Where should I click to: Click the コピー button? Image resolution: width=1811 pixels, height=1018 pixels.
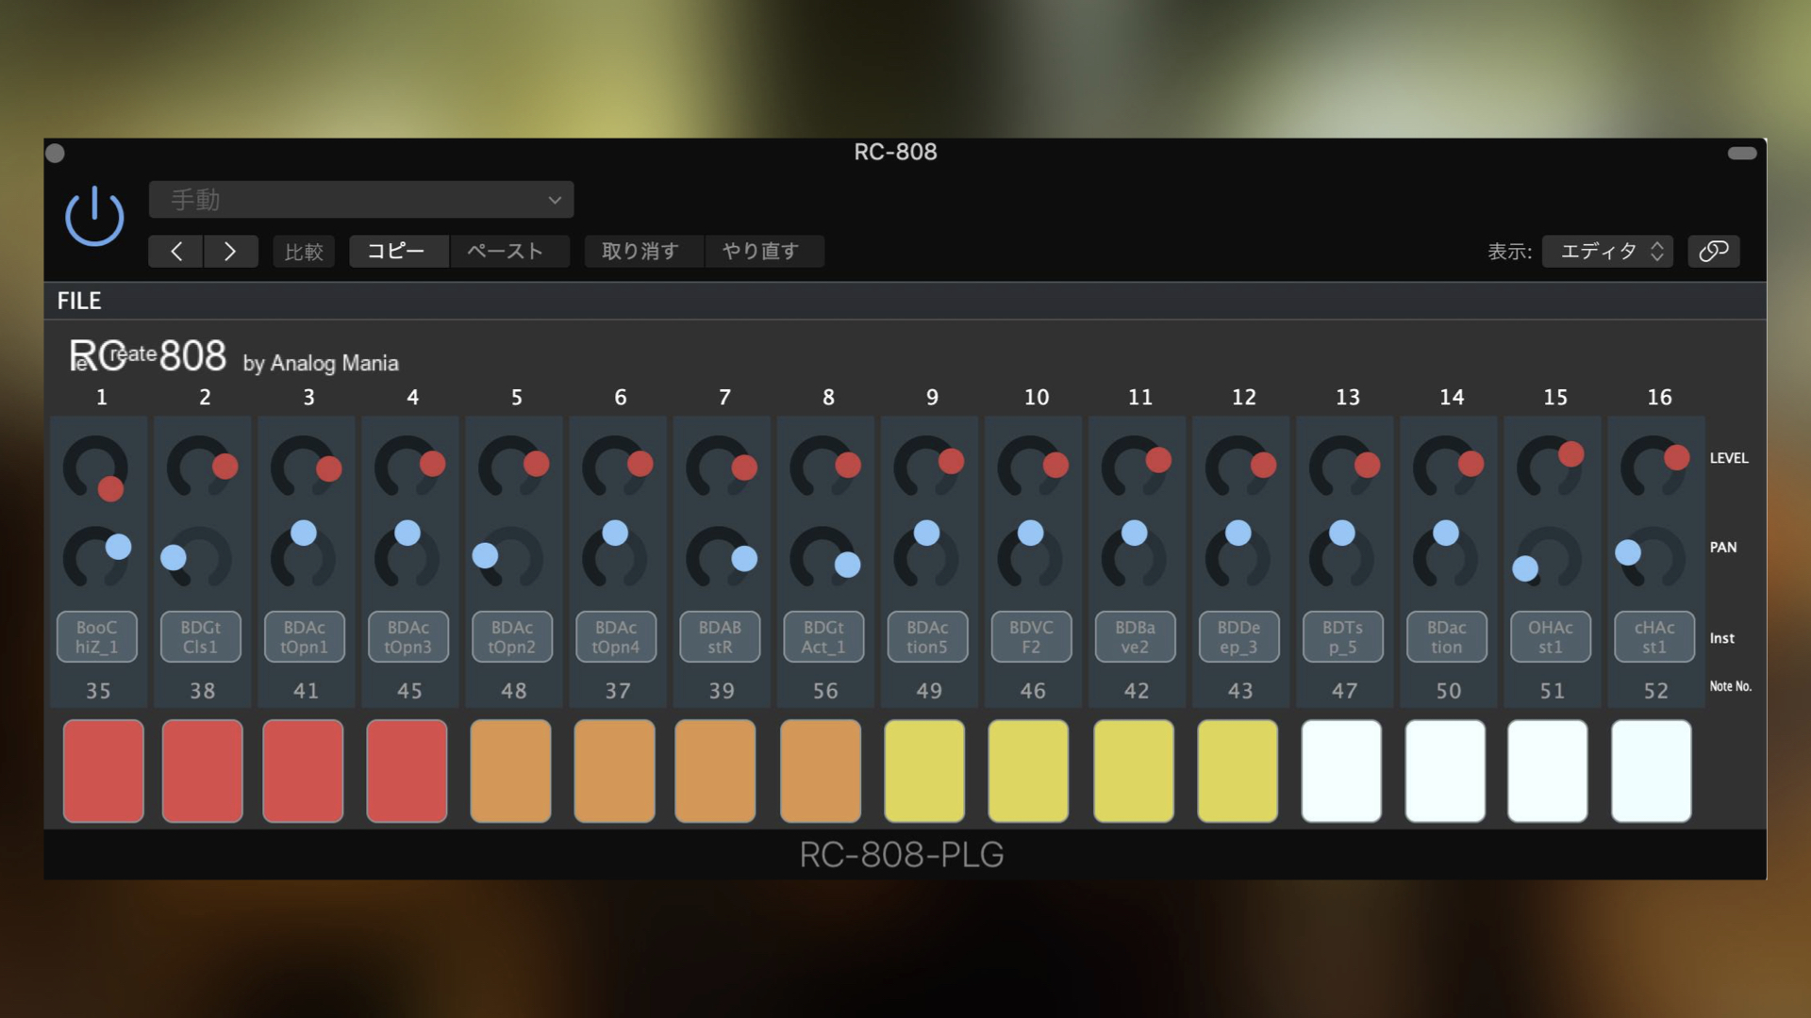[x=396, y=251]
